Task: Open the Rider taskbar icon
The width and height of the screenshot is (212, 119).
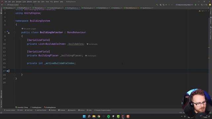Action: pyautogui.click(x=123, y=116)
